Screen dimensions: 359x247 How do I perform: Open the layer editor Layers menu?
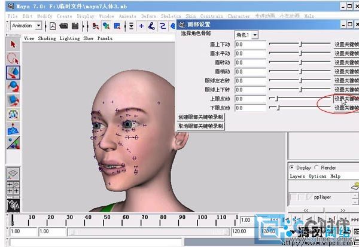(297, 176)
